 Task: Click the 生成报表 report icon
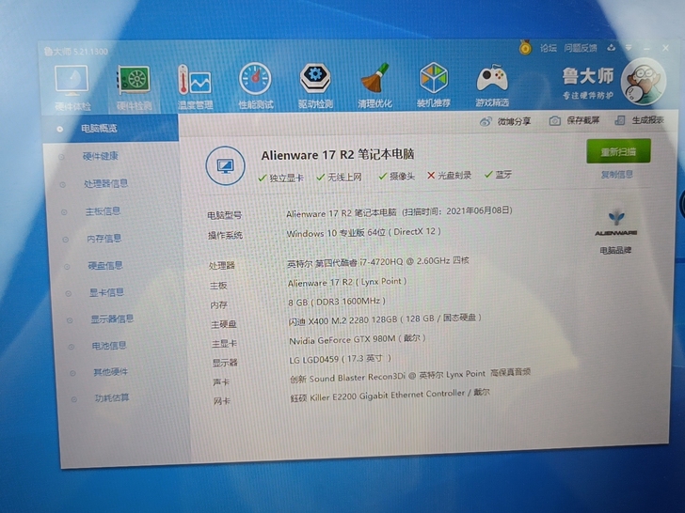point(619,120)
